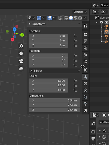Click the blue Z axis gizmo ball
This screenshot has height=145, width=109.
pyautogui.click(x=15, y=29)
